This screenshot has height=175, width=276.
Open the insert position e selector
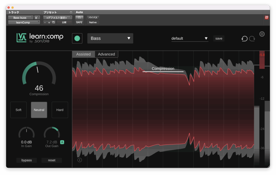(37, 17)
